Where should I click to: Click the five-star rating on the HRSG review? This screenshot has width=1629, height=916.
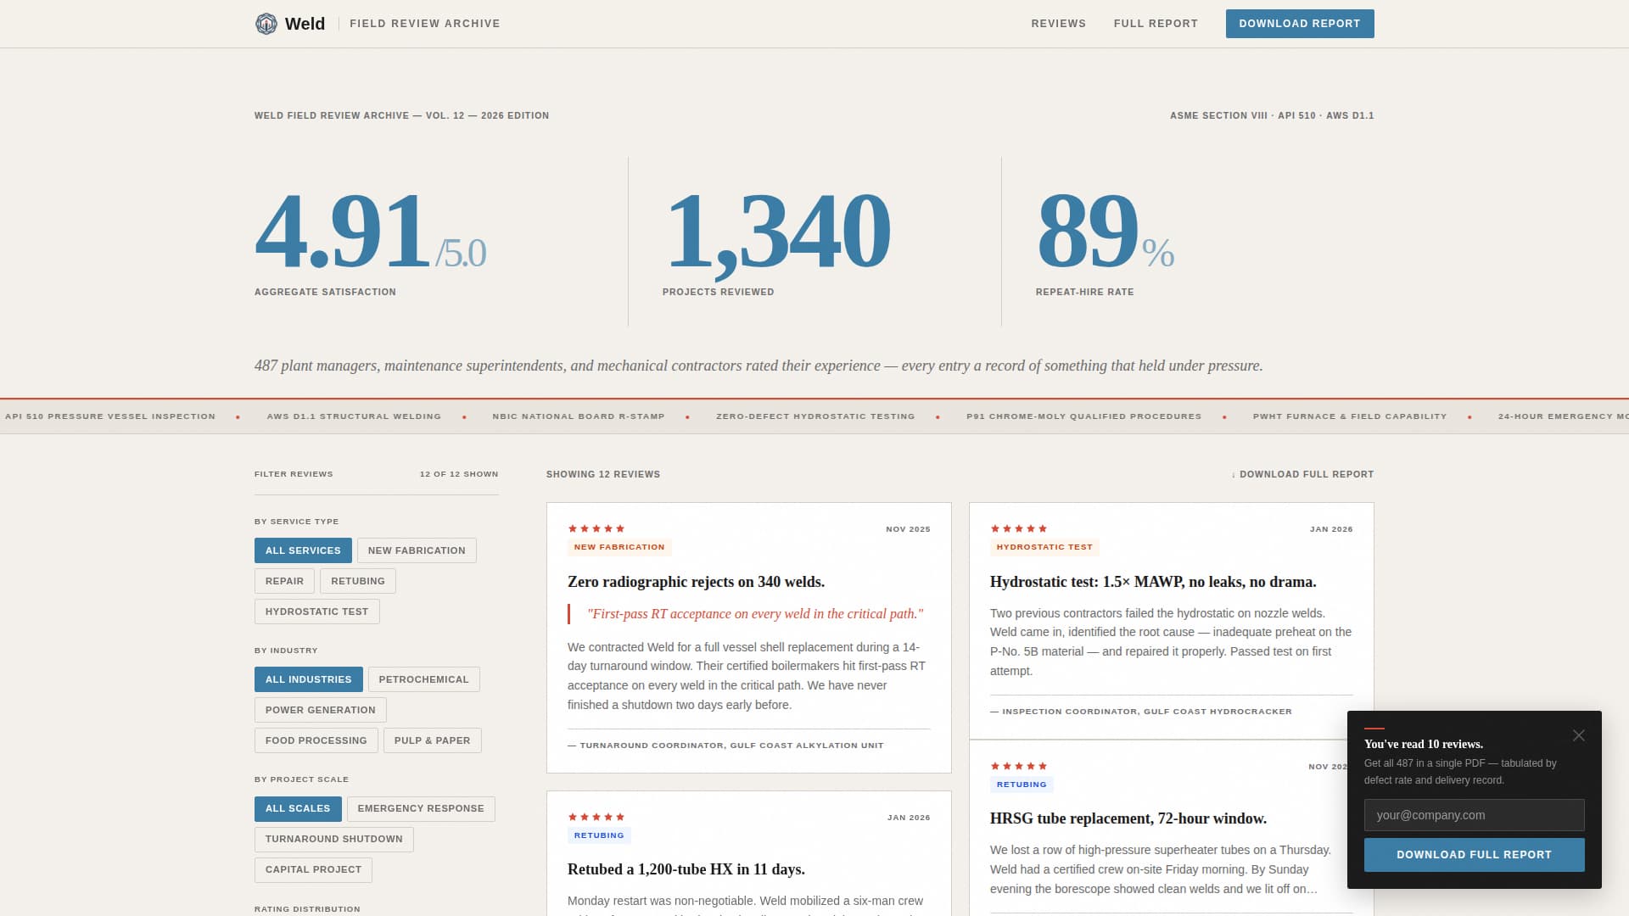(x=1019, y=766)
